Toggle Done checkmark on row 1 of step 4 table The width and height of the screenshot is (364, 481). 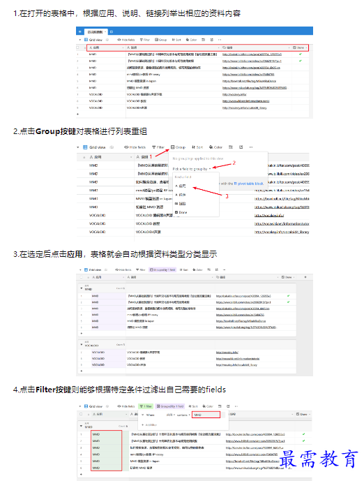click(x=303, y=434)
